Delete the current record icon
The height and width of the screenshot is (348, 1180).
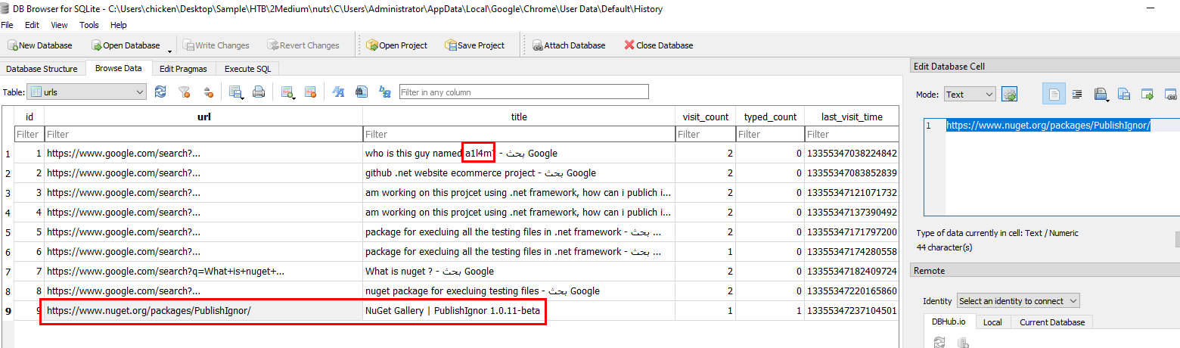click(x=310, y=92)
